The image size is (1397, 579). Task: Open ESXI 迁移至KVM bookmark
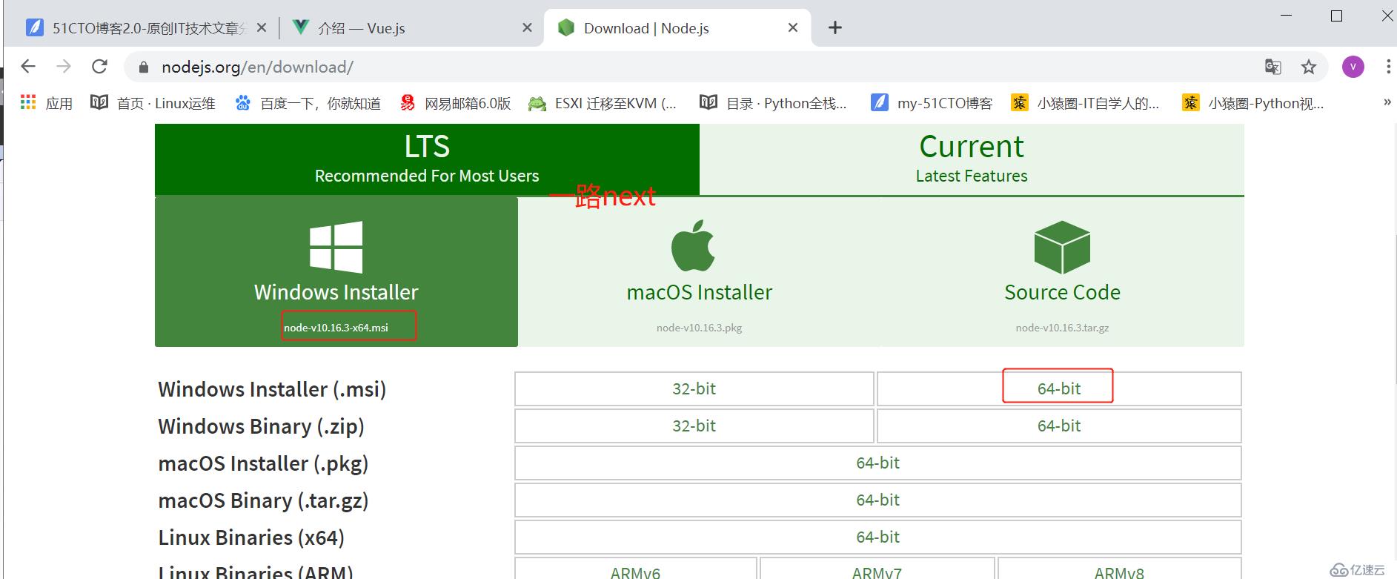[603, 103]
